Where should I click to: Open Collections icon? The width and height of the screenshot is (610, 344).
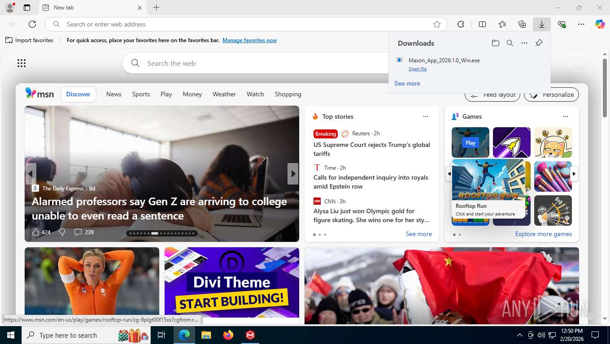[x=522, y=24]
